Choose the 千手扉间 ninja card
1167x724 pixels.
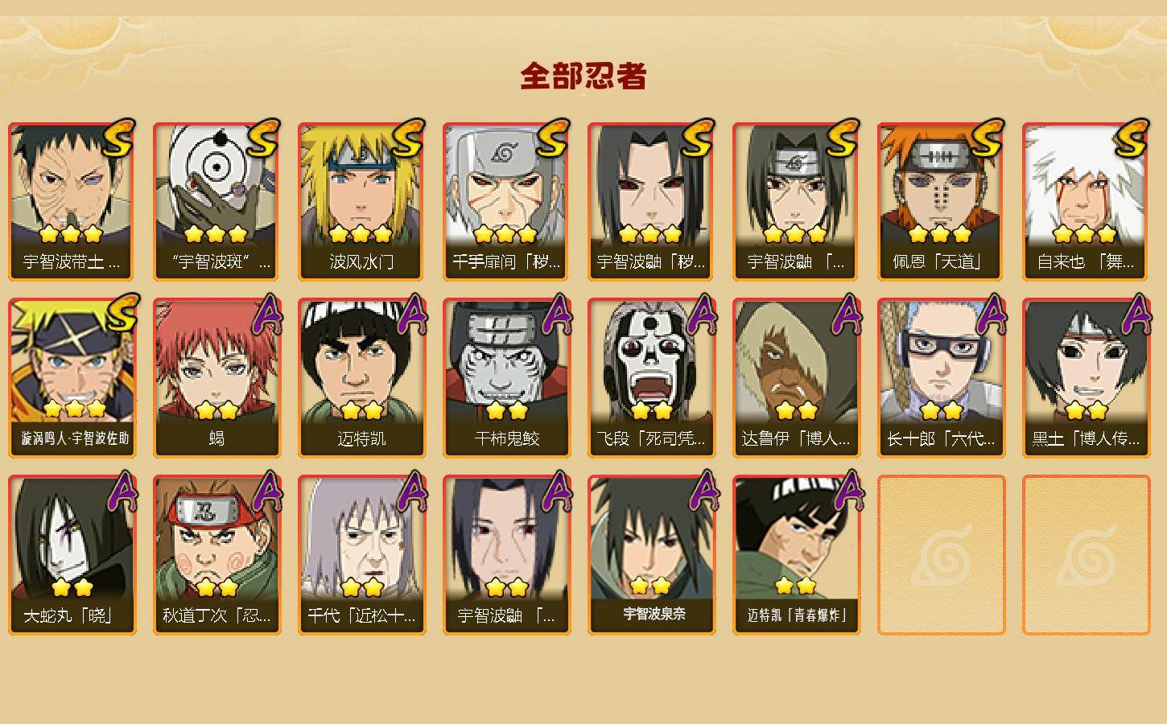(x=506, y=202)
